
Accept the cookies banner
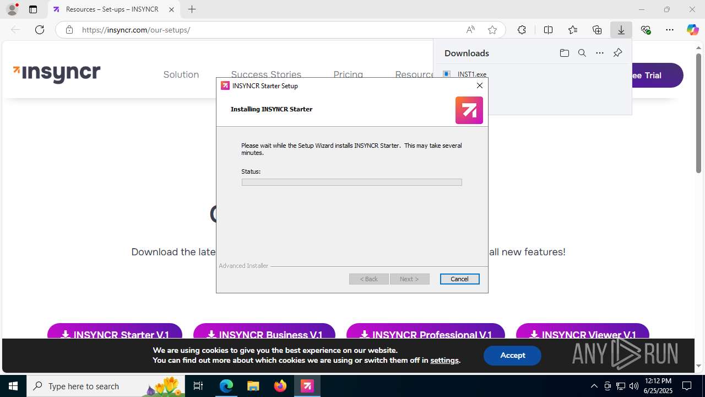[512, 356]
